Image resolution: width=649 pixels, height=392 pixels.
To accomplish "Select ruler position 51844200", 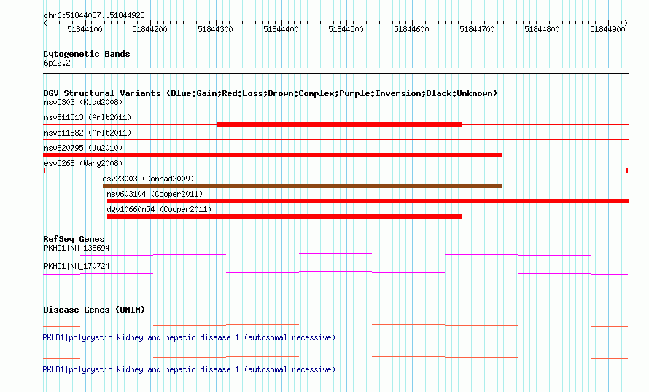I will point(149,29).
